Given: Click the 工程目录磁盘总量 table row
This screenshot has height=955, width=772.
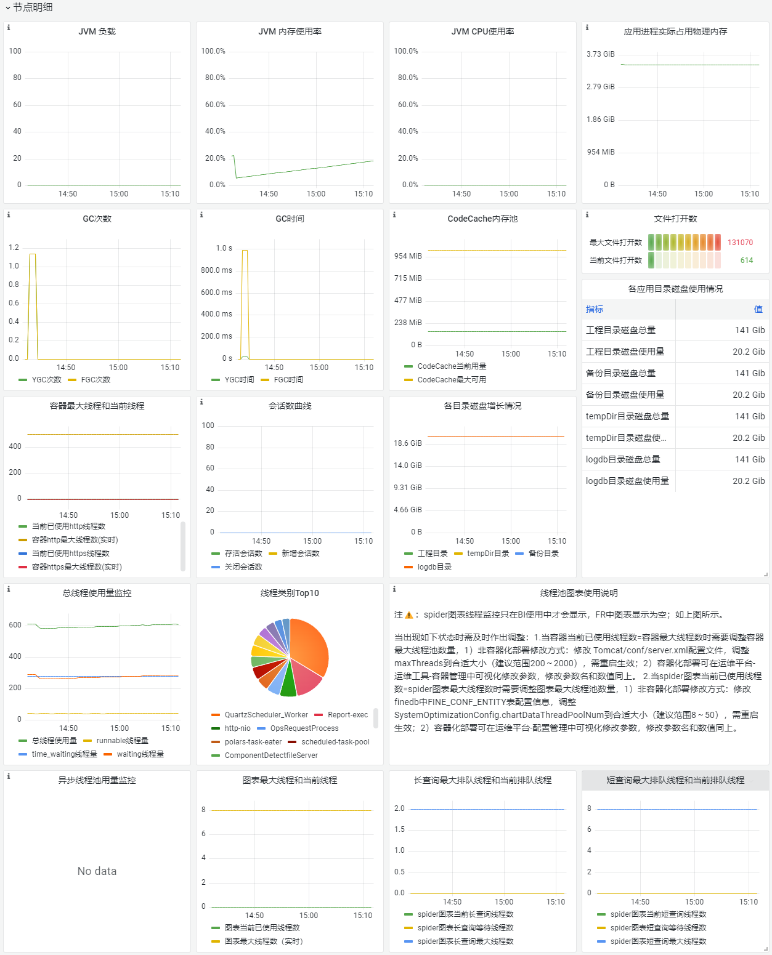Looking at the screenshot, I should [675, 330].
